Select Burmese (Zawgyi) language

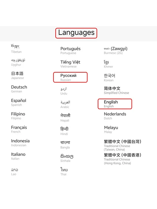point(116,50)
